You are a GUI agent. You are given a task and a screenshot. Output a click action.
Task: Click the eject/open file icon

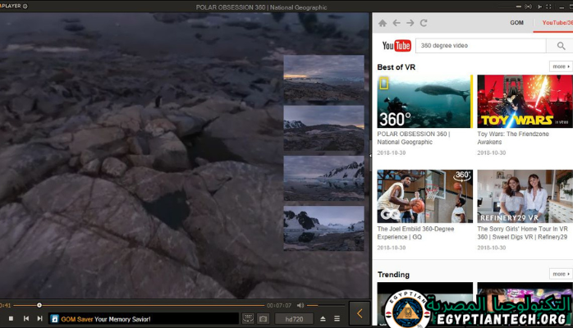point(323,318)
